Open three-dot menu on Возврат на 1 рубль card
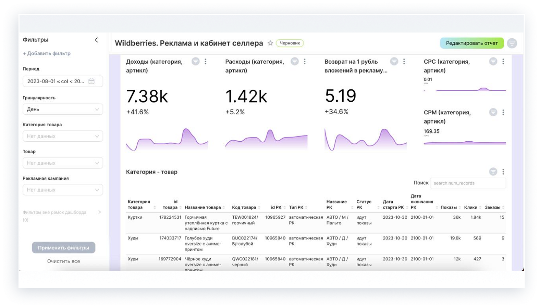 point(404,62)
